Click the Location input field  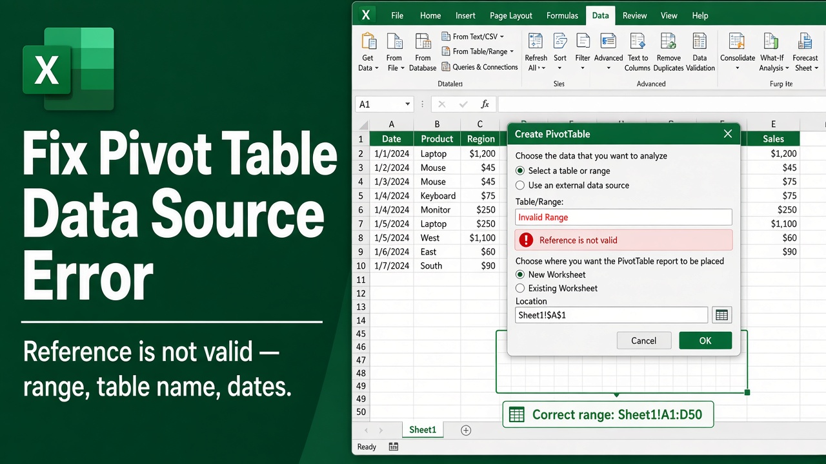click(611, 315)
